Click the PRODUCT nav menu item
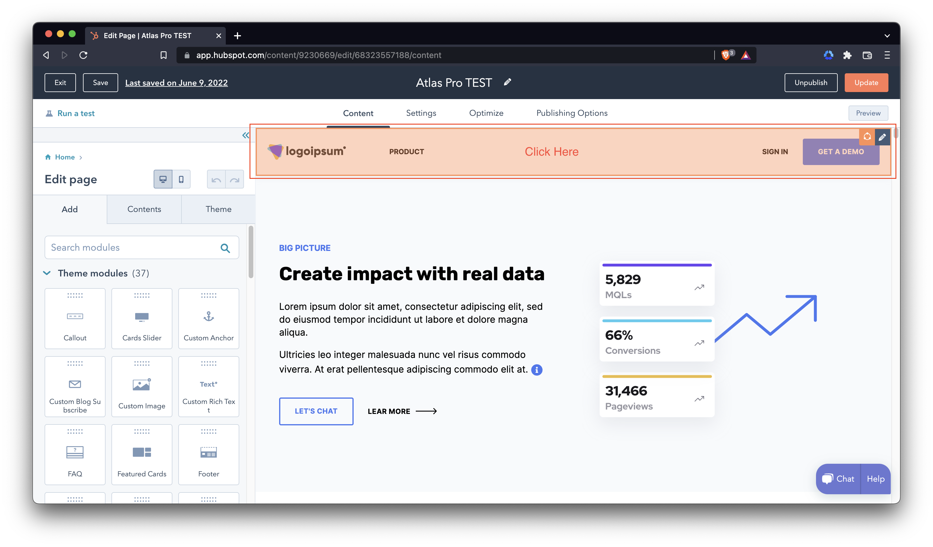The image size is (933, 547). click(406, 152)
